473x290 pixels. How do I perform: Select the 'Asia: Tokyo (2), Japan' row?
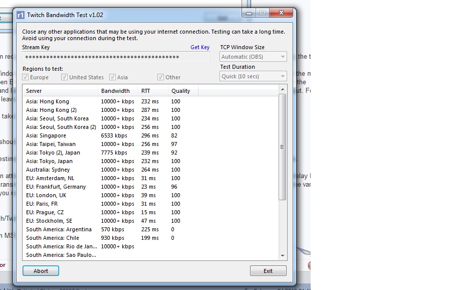pyautogui.click(x=151, y=153)
